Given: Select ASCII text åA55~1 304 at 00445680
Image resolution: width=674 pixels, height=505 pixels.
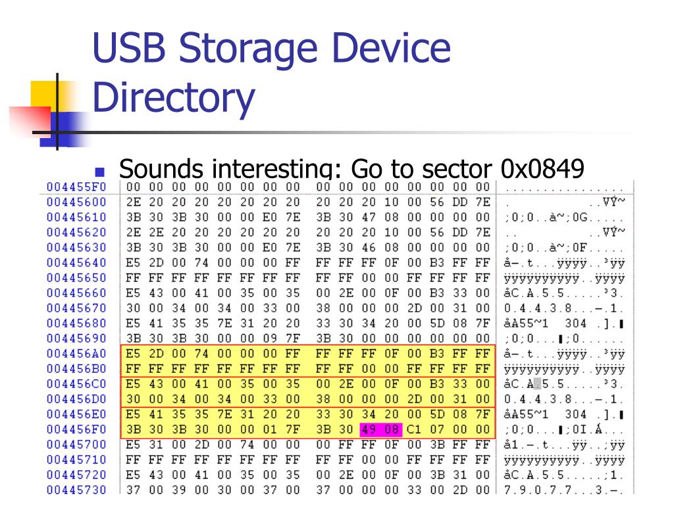Looking at the screenshot, I should 545,324.
